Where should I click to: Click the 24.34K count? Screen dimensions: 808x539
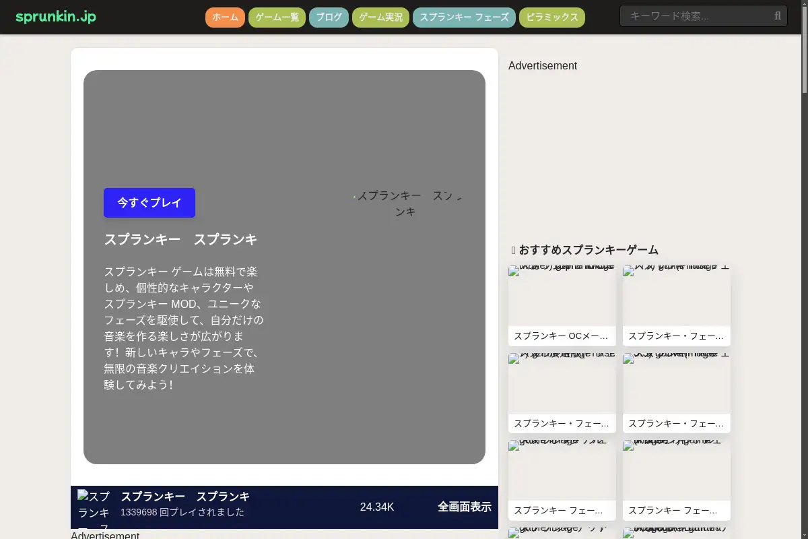coord(377,507)
